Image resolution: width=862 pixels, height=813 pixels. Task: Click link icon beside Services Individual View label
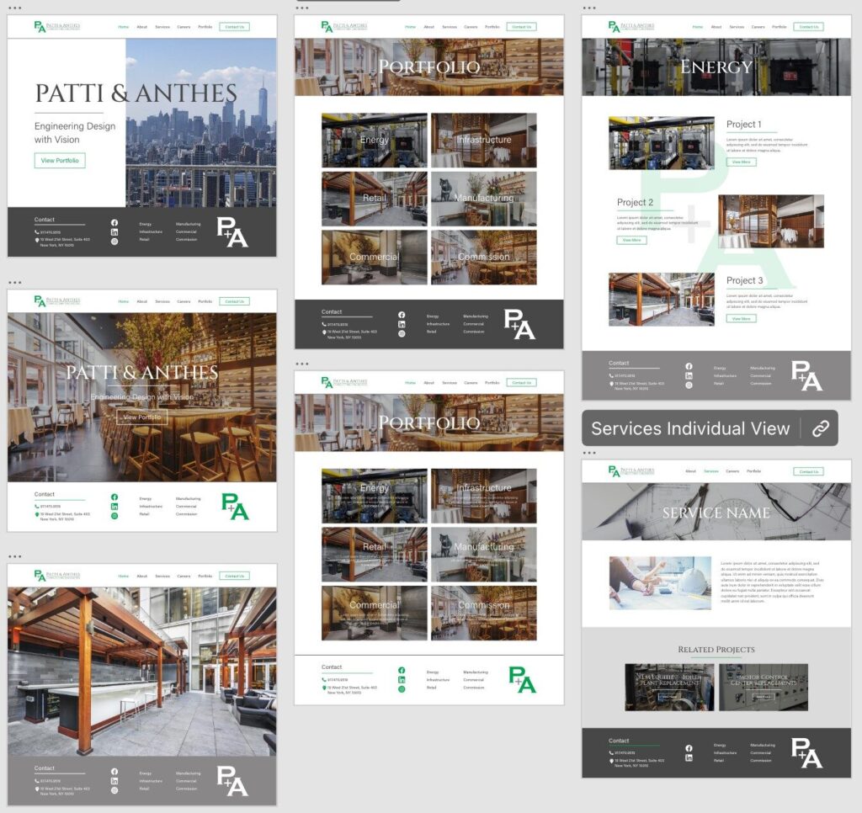pos(820,428)
